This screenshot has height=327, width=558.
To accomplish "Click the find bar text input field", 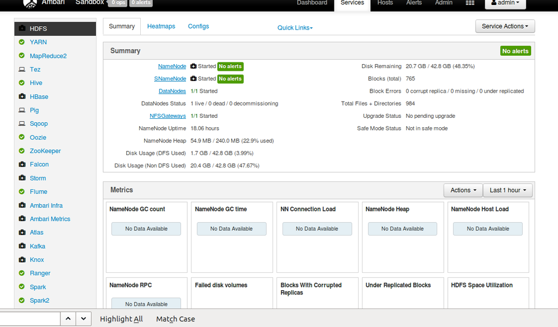I will [30, 319].
